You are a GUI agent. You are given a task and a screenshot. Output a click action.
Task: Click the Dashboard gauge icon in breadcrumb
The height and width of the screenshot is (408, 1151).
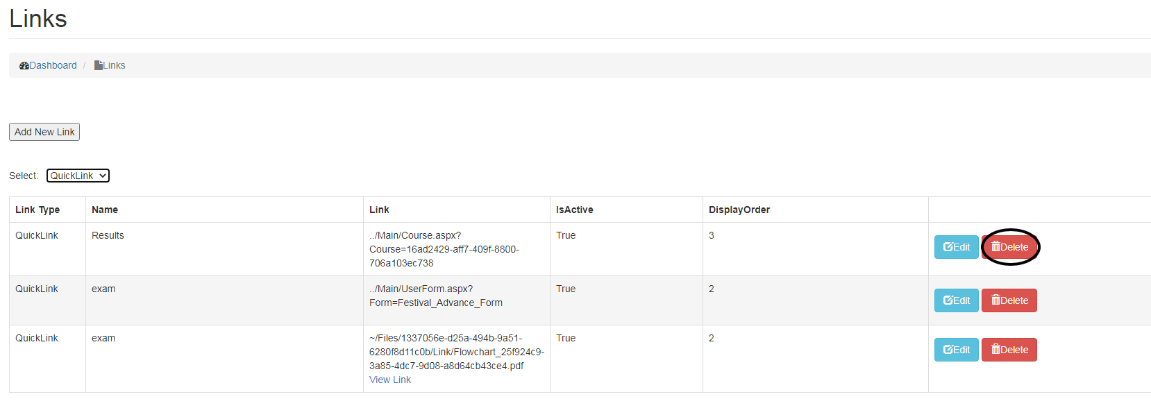pos(24,66)
